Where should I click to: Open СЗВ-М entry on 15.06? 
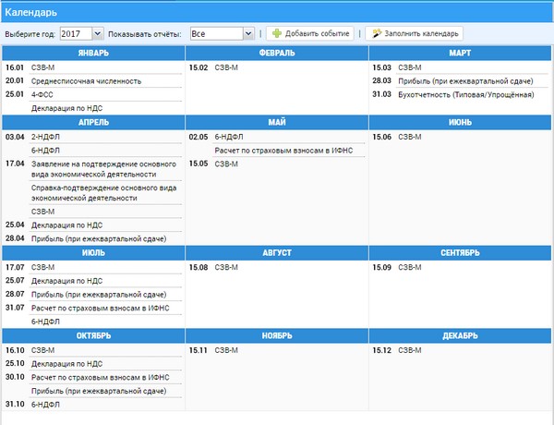410,137
